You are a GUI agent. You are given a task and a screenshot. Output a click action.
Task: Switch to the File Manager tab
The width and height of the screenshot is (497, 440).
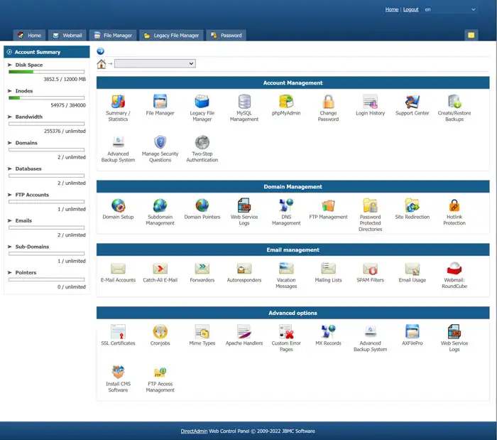click(x=113, y=36)
